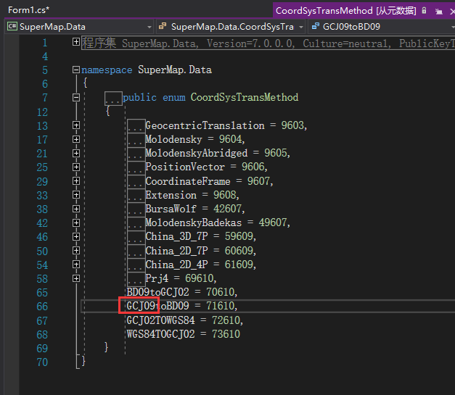
Task: Select the CoordSysTransMethod metadata tab
Action: [345, 11]
